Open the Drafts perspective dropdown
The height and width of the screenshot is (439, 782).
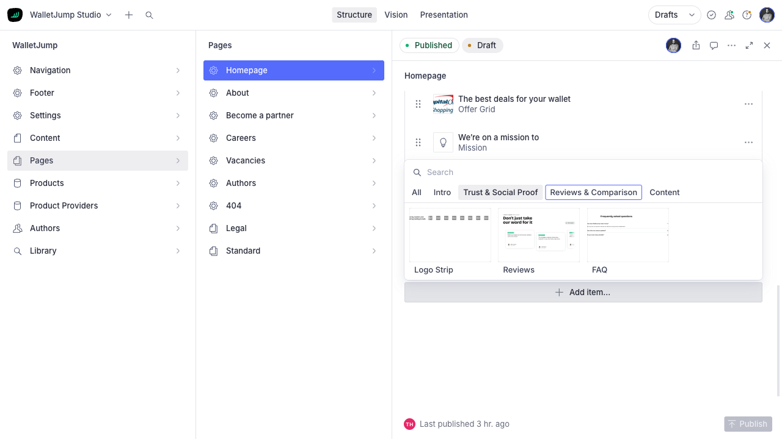674,15
